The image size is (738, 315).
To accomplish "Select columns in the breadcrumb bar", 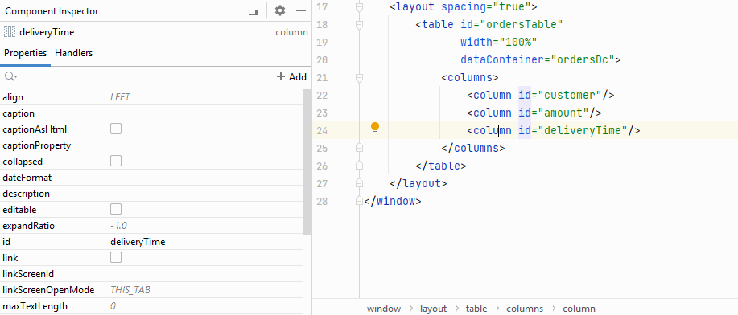I will pos(525,309).
